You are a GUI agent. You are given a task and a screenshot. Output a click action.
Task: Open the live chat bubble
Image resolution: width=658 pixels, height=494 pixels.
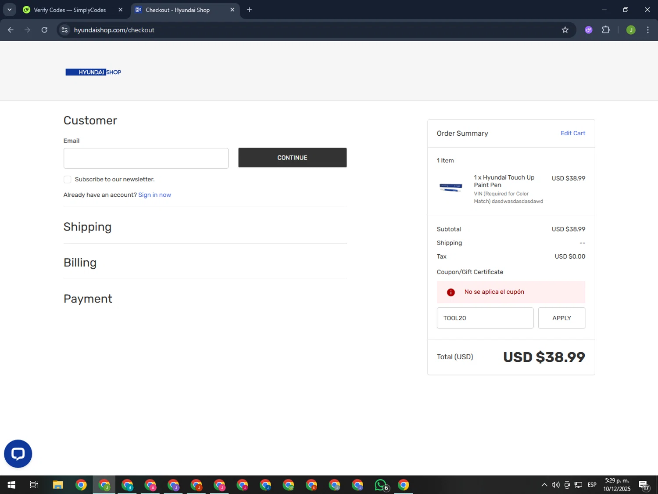[18, 454]
